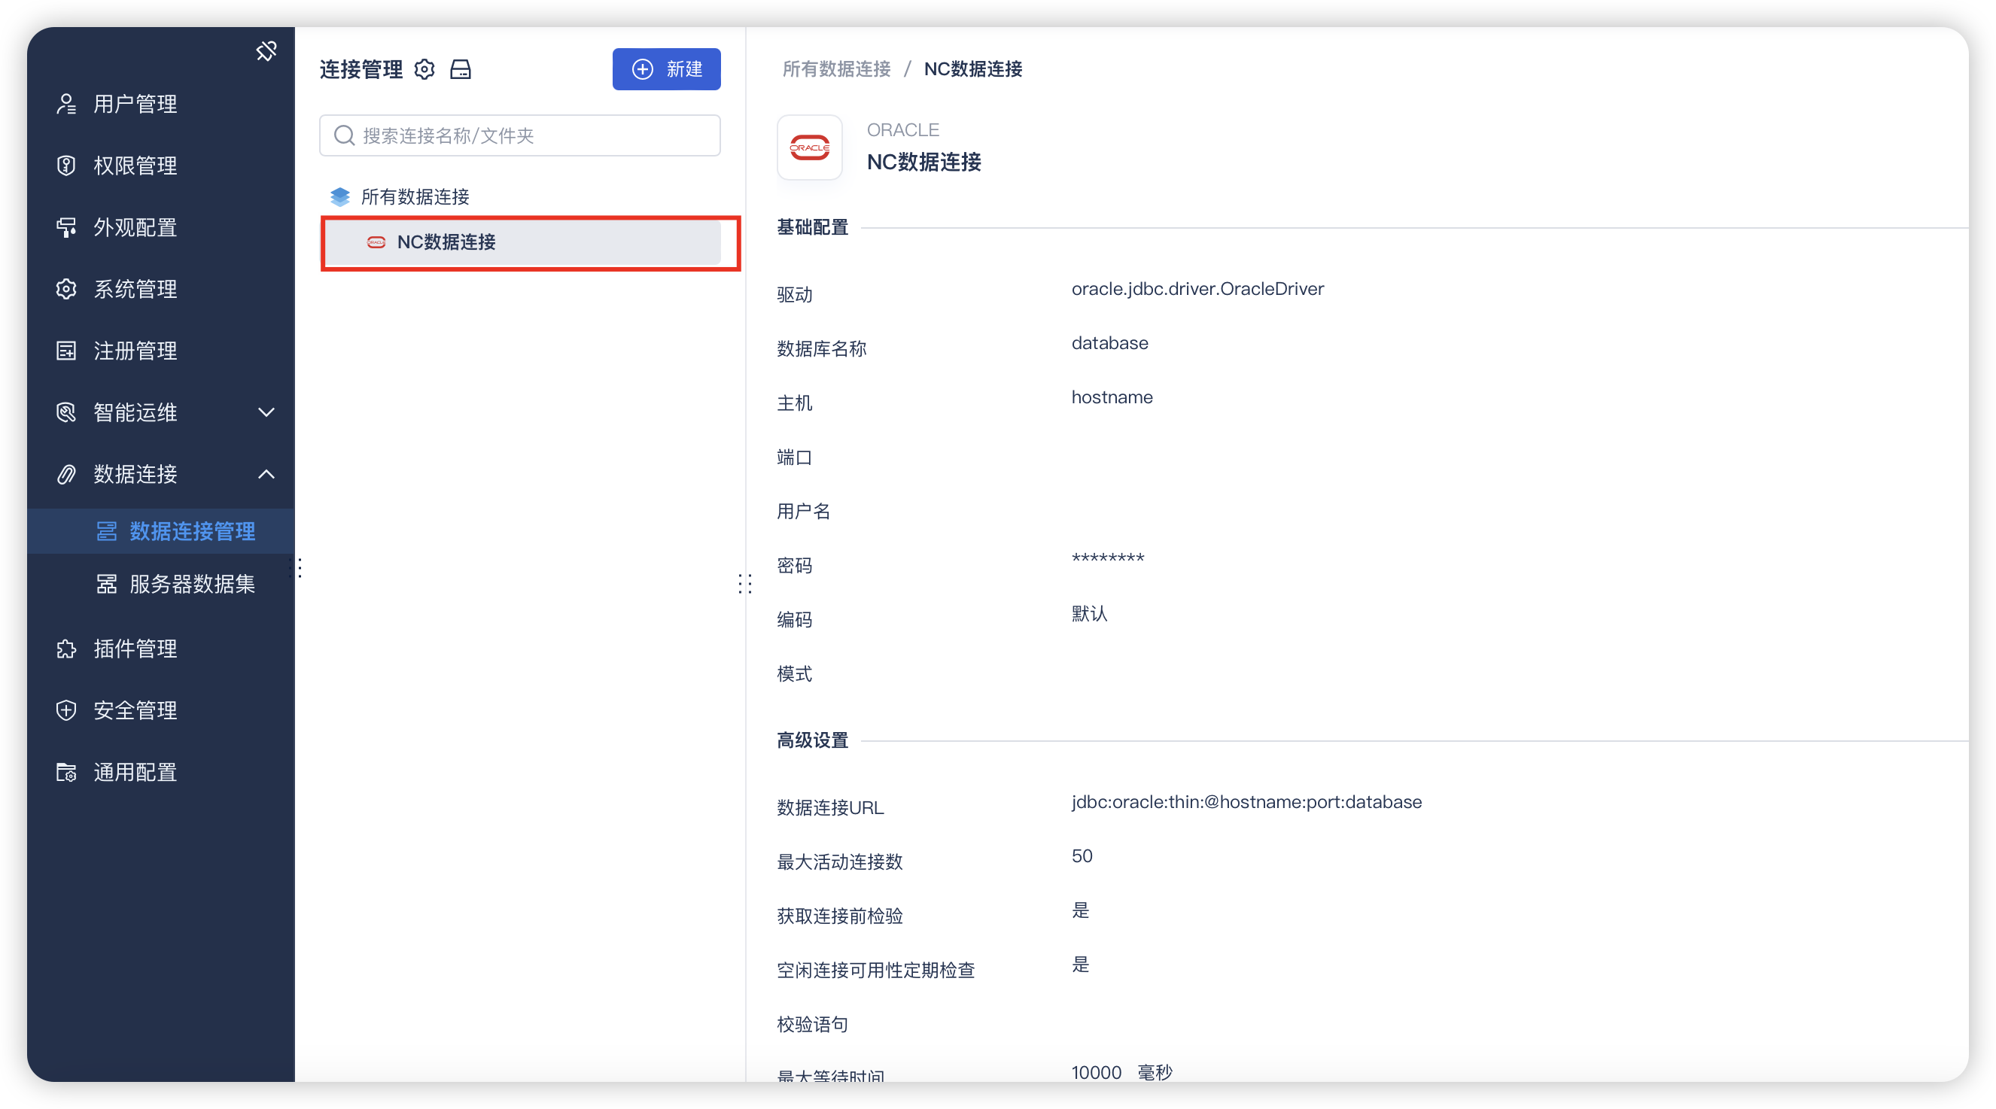Open 用户管理 in sidebar
The height and width of the screenshot is (1109, 1996).
pos(135,104)
